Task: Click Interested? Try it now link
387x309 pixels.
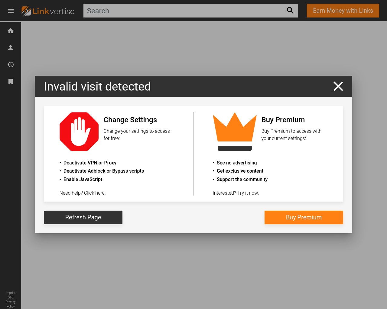Action: pyautogui.click(x=236, y=193)
